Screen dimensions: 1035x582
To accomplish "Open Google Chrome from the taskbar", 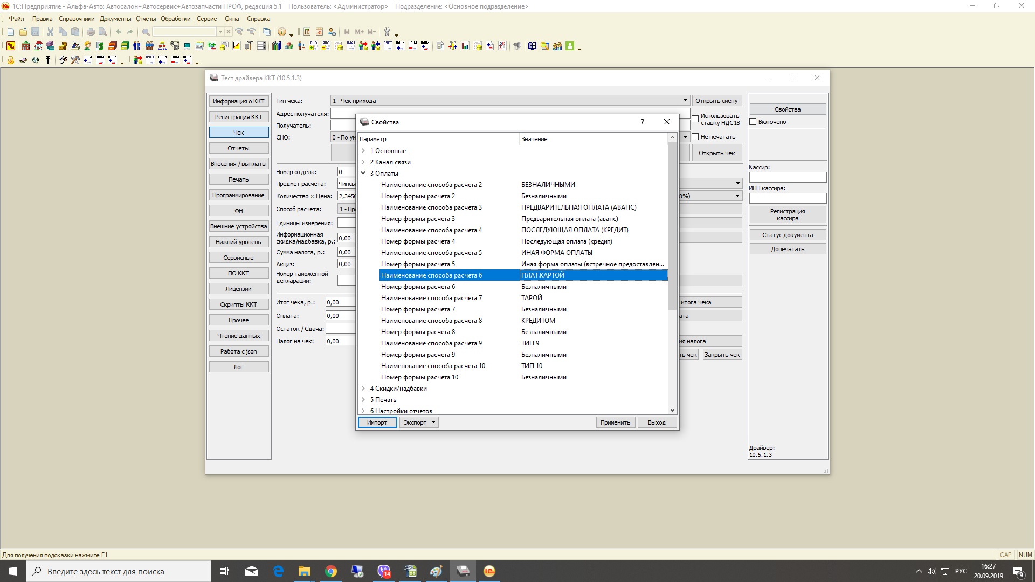I will click(x=331, y=571).
